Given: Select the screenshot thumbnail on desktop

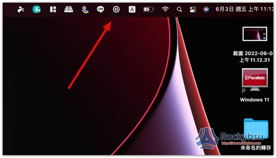Looking at the screenshot, I should (x=255, y=34).
